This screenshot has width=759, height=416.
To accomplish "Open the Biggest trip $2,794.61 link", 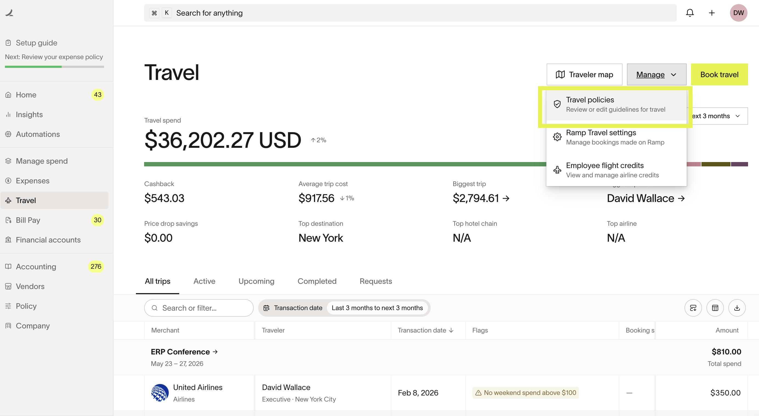I will tap(481, 198).
